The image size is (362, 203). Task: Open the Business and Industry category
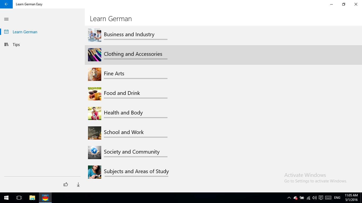point(223,35)
